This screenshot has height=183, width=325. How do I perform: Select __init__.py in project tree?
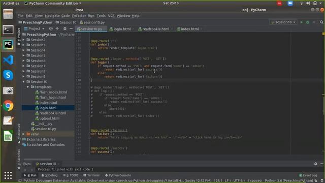click(44, 124)
